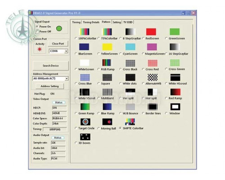Viewport: 225px width, 180px height.
Task: Click the Blue Ramp pattern thumbnail
Action: coord(107,107)
